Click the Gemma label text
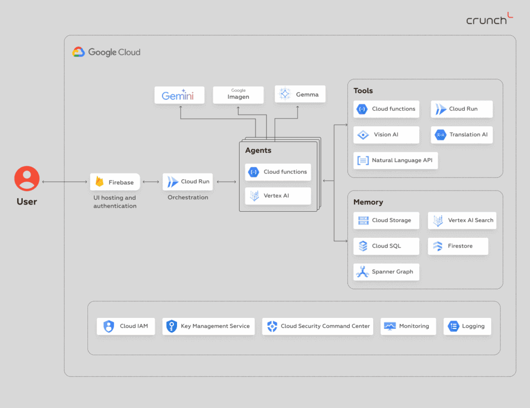The width and height of the screenshot is (530, 408). [307, 95]
